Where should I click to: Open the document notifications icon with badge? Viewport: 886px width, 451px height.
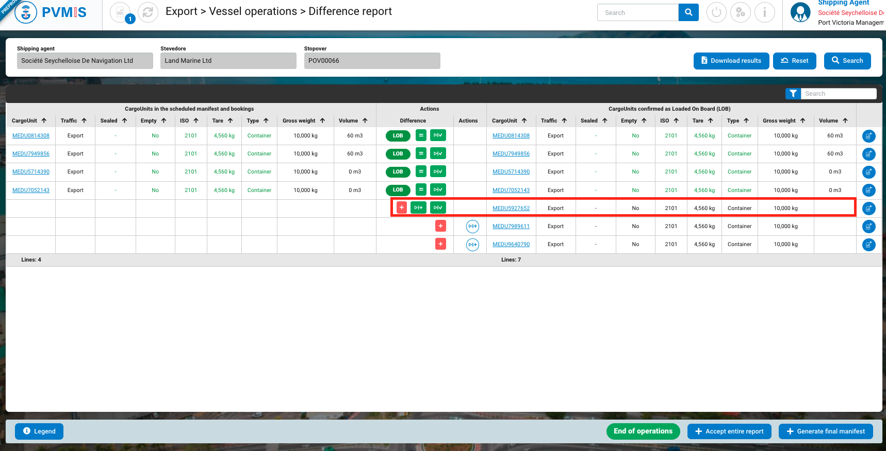(x=120, y=12)
